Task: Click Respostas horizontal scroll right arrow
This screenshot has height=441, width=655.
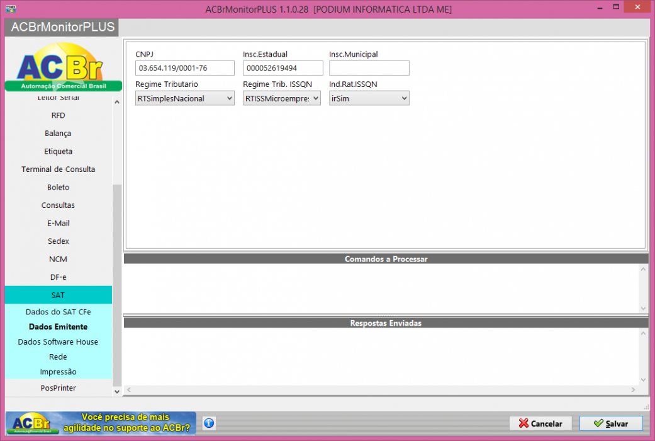Action: click(x=633, y=389)
